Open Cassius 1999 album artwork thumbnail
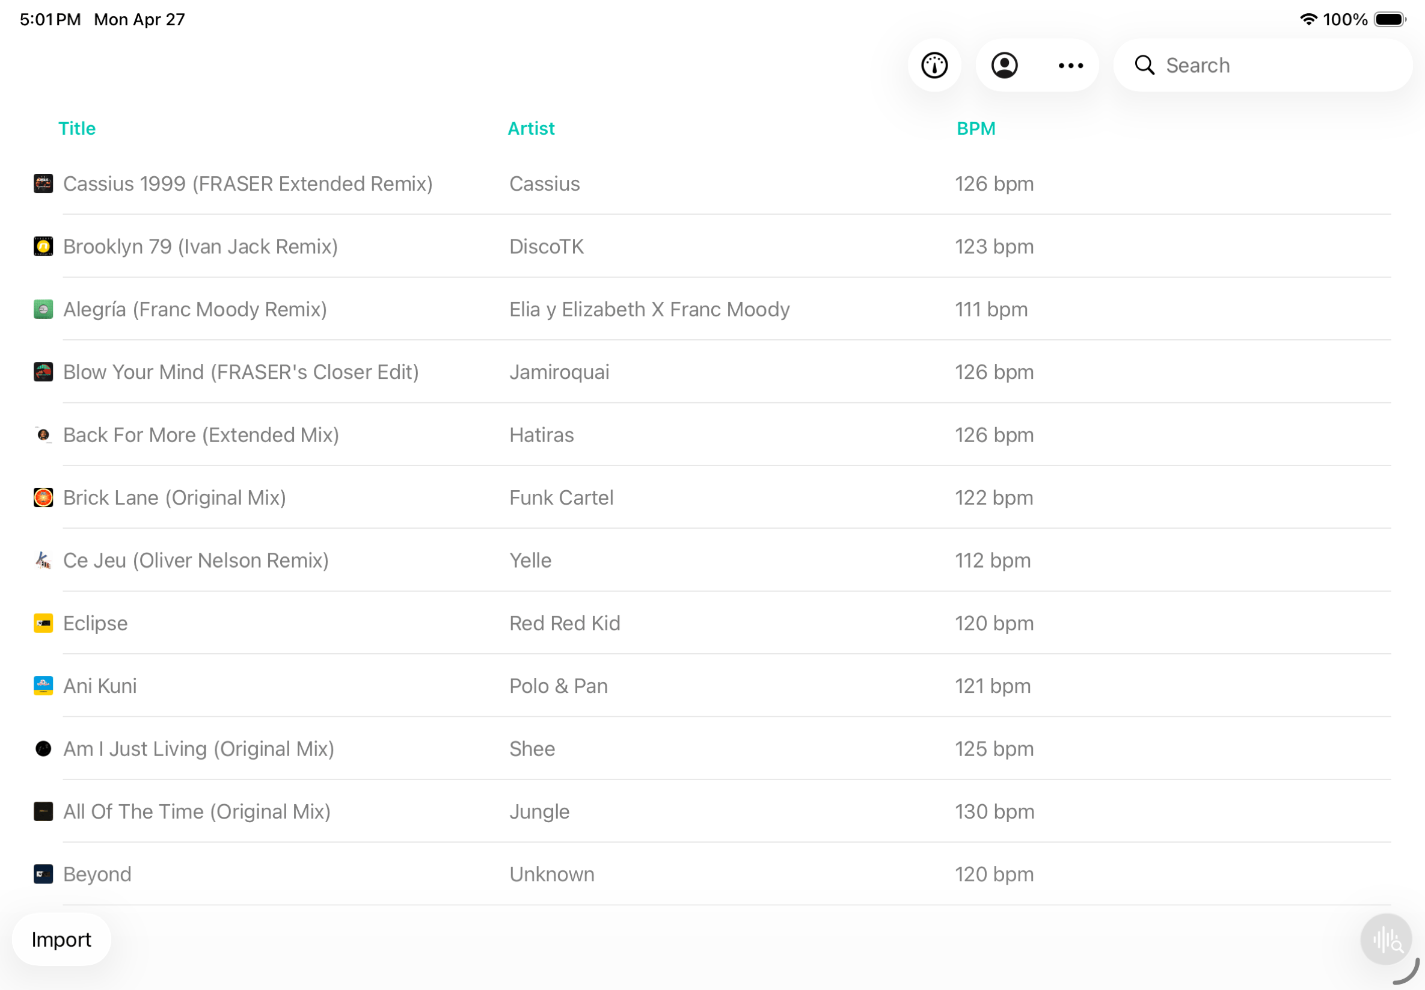 click(x=43, y=183)
